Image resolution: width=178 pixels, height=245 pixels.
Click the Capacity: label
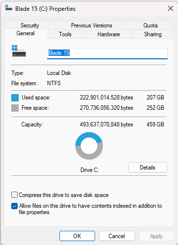(32, 124)
